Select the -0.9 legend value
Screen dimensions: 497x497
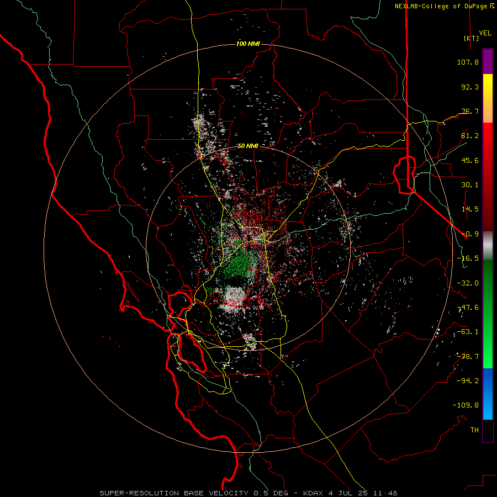click(x=470, y=234)
